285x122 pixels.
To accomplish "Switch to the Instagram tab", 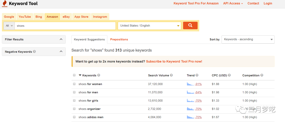I will [x=100, y=17].
